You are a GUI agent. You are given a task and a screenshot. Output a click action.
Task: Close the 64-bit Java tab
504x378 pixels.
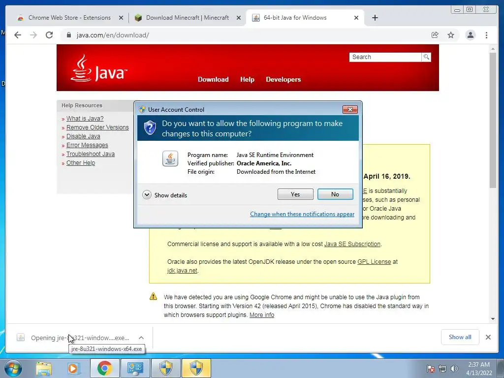[356, 18]
